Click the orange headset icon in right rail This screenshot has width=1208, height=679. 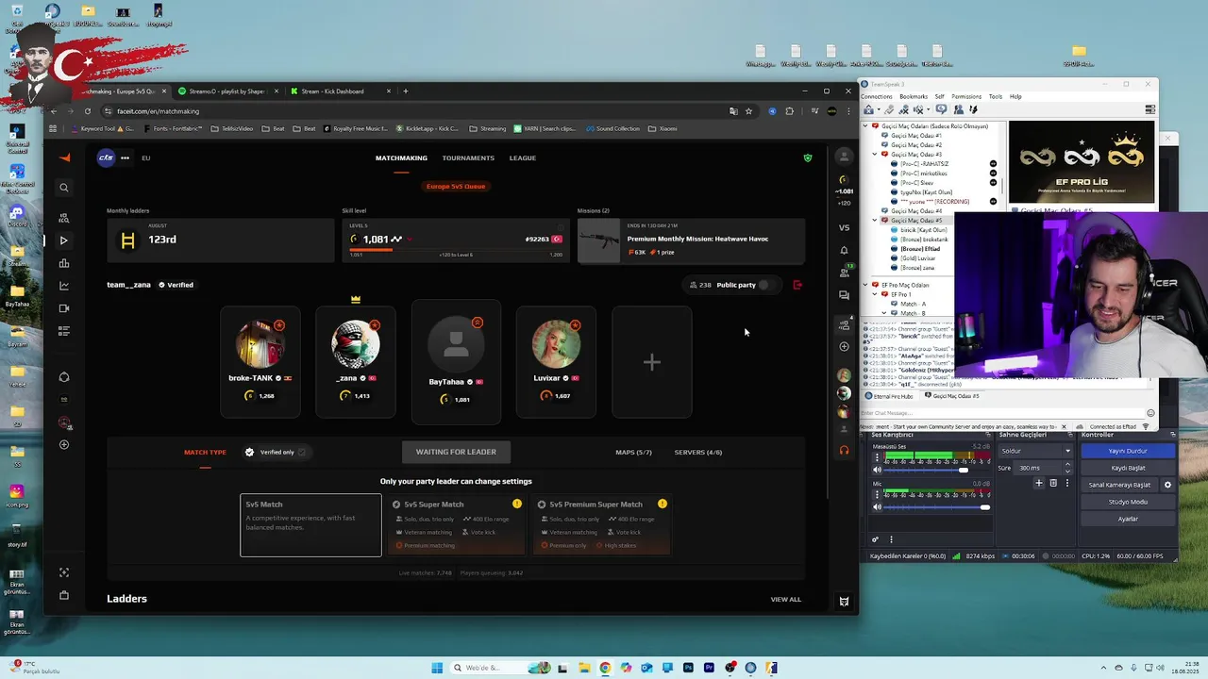click(x=844, y=450)
